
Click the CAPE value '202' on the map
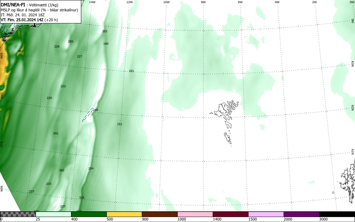(105, 31)
